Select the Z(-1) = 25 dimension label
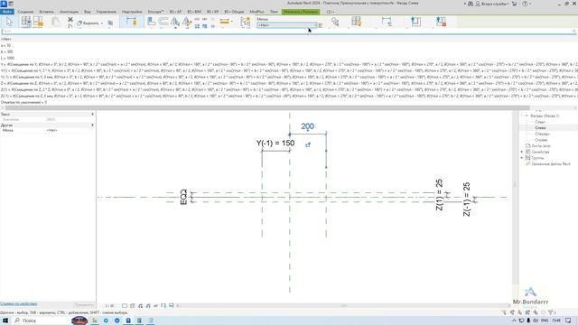The height and width of the screenshot is (325, 578). point(467,199)
